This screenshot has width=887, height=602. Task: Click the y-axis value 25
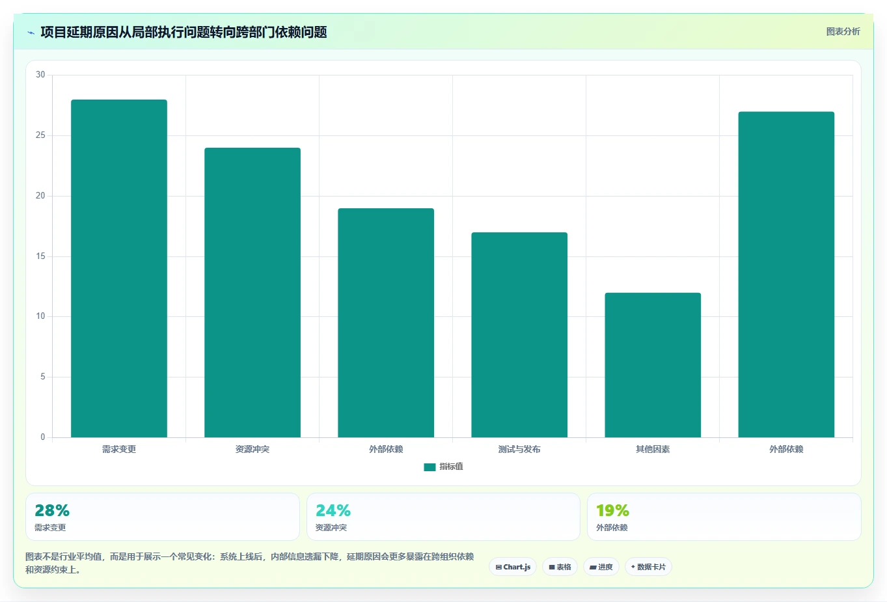pyautogui.click(x=41, y=135)
